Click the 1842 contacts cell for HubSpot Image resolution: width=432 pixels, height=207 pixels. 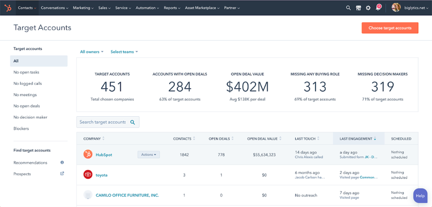[184, 155]
